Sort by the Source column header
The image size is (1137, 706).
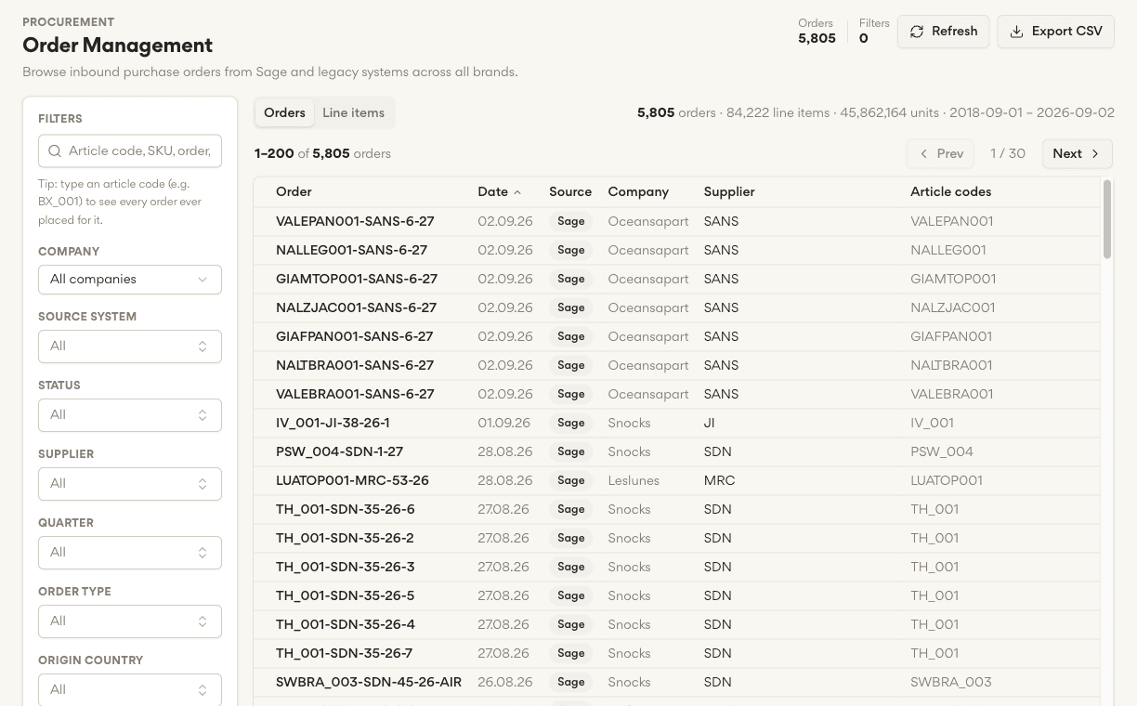(x=570, y=192)
